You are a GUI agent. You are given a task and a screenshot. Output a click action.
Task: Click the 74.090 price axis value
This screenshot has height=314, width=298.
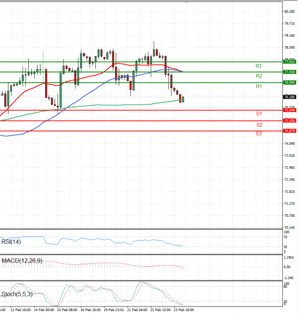click(290, 143)
